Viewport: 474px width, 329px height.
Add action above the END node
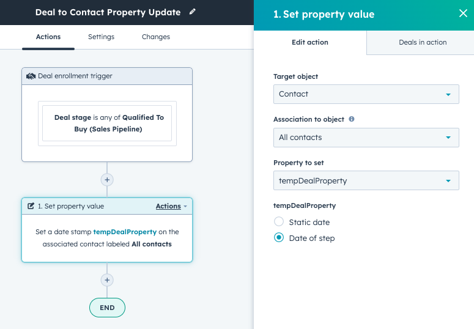[107, 280]
